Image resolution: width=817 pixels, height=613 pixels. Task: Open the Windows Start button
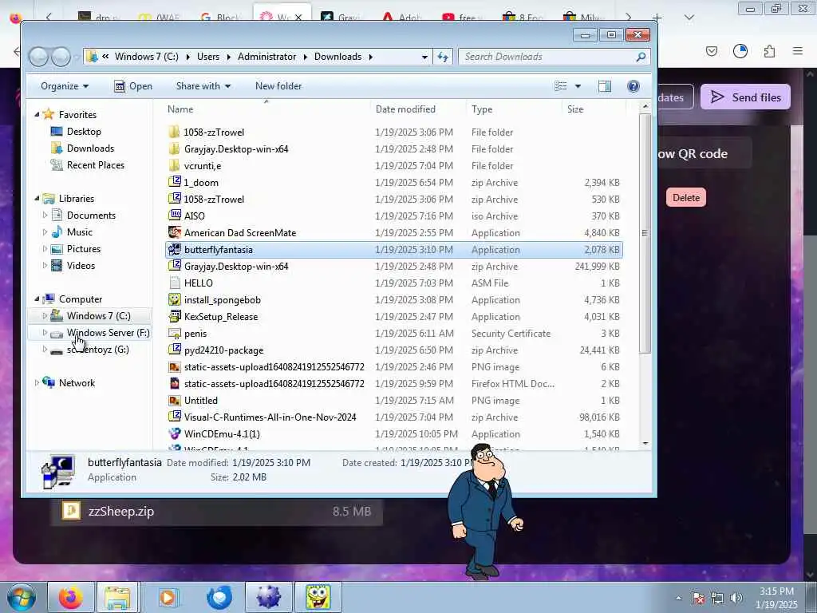coord(22,597)
